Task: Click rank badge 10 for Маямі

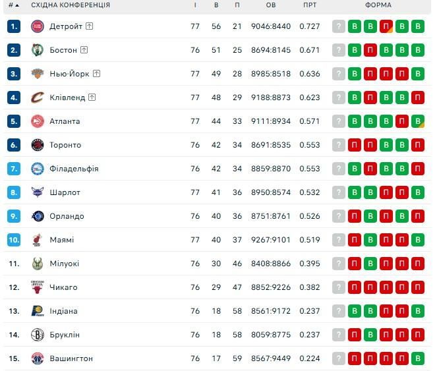Action: click(15, 240)
